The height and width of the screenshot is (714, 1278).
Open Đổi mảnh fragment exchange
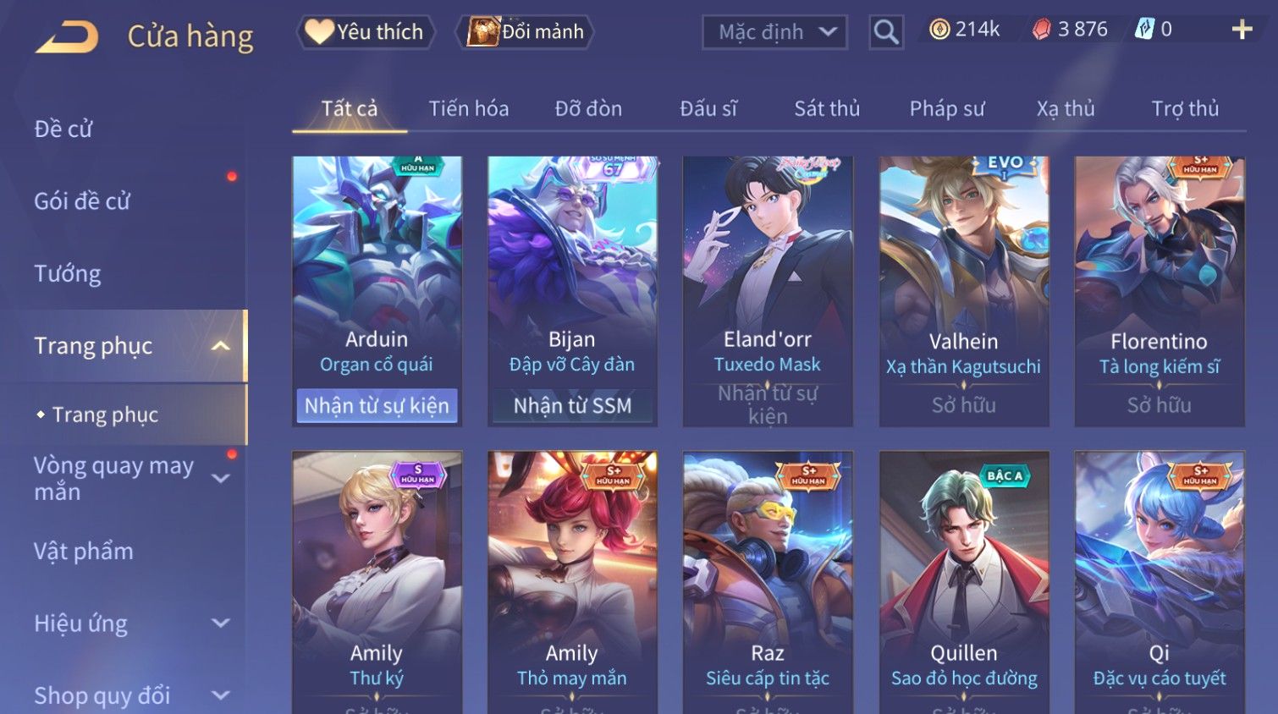(x=526, y=32)
